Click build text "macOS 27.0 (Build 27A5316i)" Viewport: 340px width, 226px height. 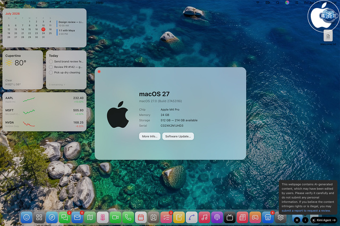click(x=160, y=101)
